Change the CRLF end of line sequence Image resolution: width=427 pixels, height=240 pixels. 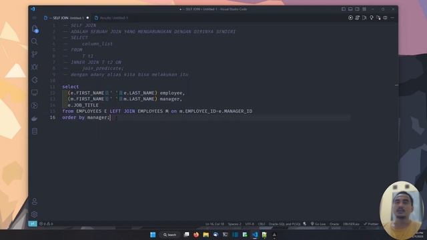tap(261, 224)
